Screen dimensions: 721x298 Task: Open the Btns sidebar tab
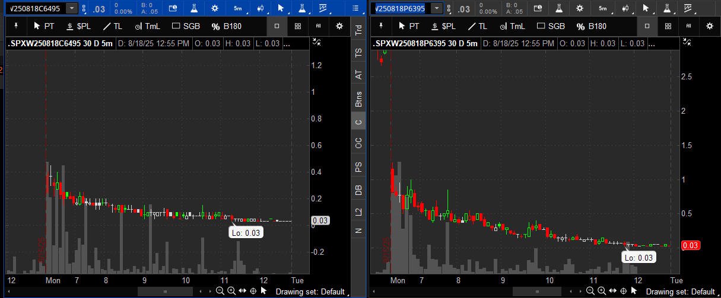(358, 99)
